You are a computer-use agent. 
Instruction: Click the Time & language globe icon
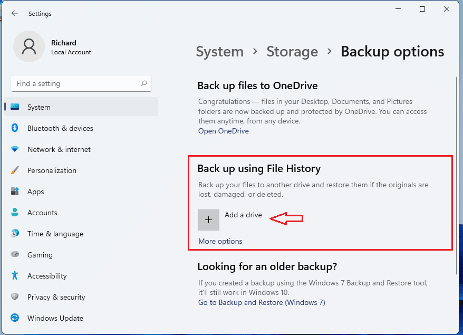(15, 234)
